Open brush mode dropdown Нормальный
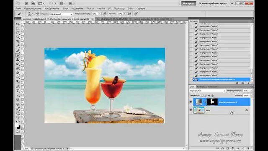The image size is (268, 151). (61, 14)
